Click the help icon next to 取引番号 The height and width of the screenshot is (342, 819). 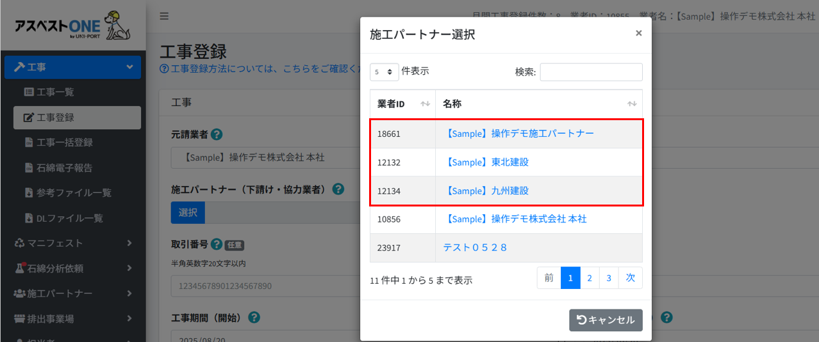click(x=217, y=244)
